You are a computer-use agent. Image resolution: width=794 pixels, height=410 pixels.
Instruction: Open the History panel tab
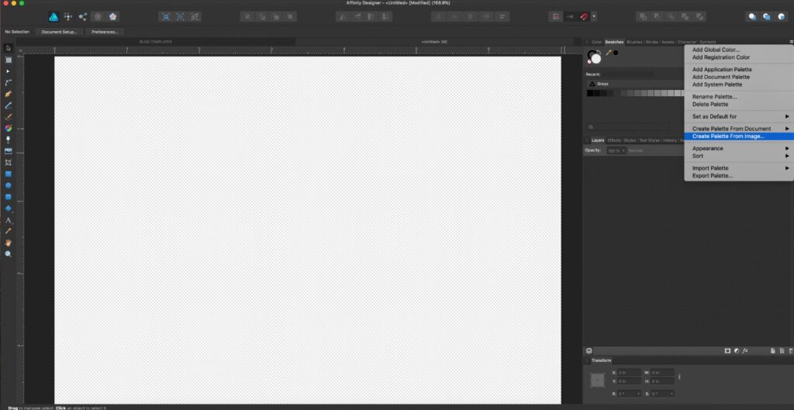coord(670,140)
